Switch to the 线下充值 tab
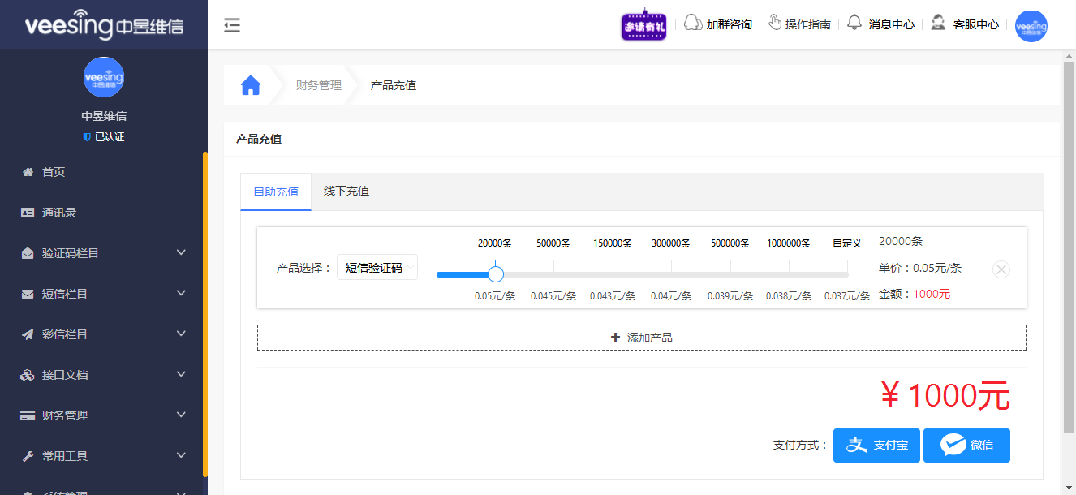The height and width of the screenshot is (495, 1076). click(346, 191)
